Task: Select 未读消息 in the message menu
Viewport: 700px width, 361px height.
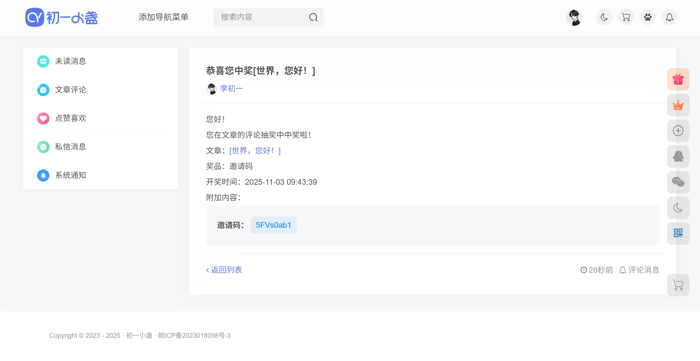Action: coord(100,61)
